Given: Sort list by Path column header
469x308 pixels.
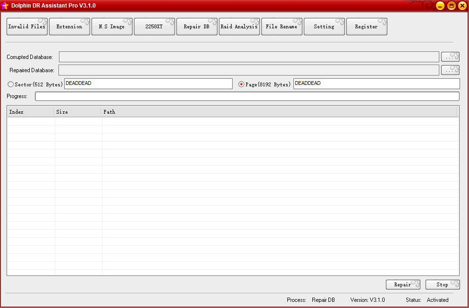Looking at the screenshot, I should point(279,112).
